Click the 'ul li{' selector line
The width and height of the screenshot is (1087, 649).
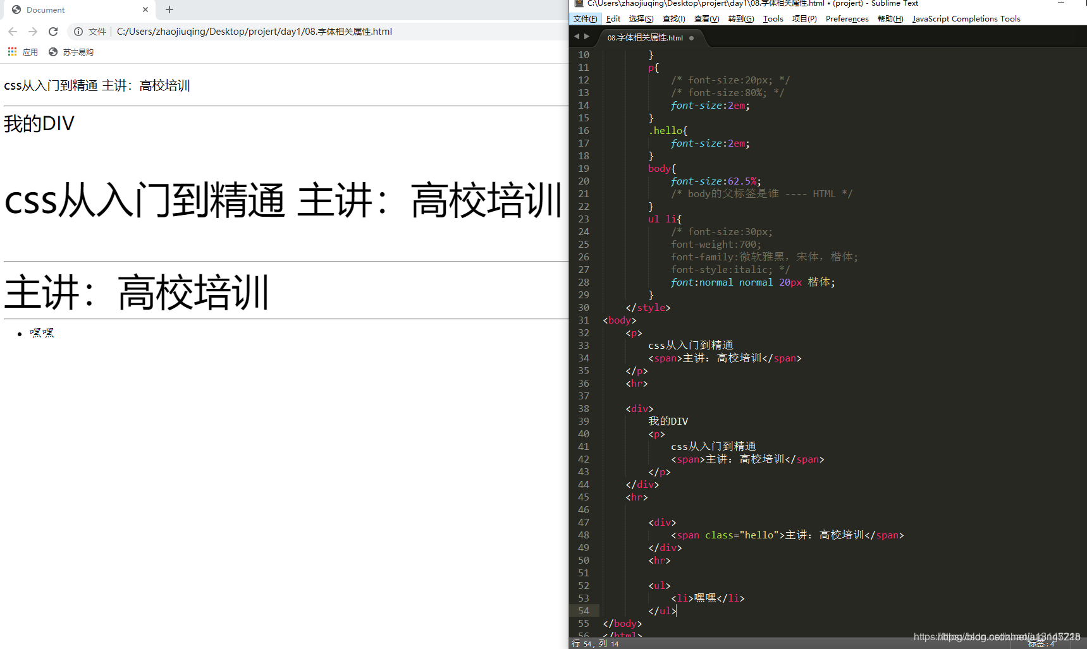pos(665,219)
